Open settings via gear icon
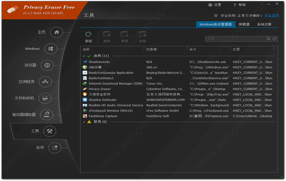286x181 pixels. pos(210,5)
